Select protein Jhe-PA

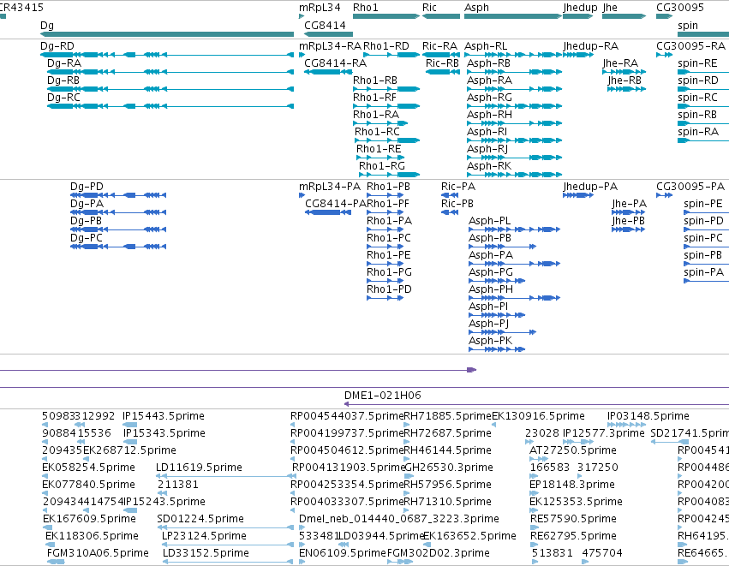[629, 212]
